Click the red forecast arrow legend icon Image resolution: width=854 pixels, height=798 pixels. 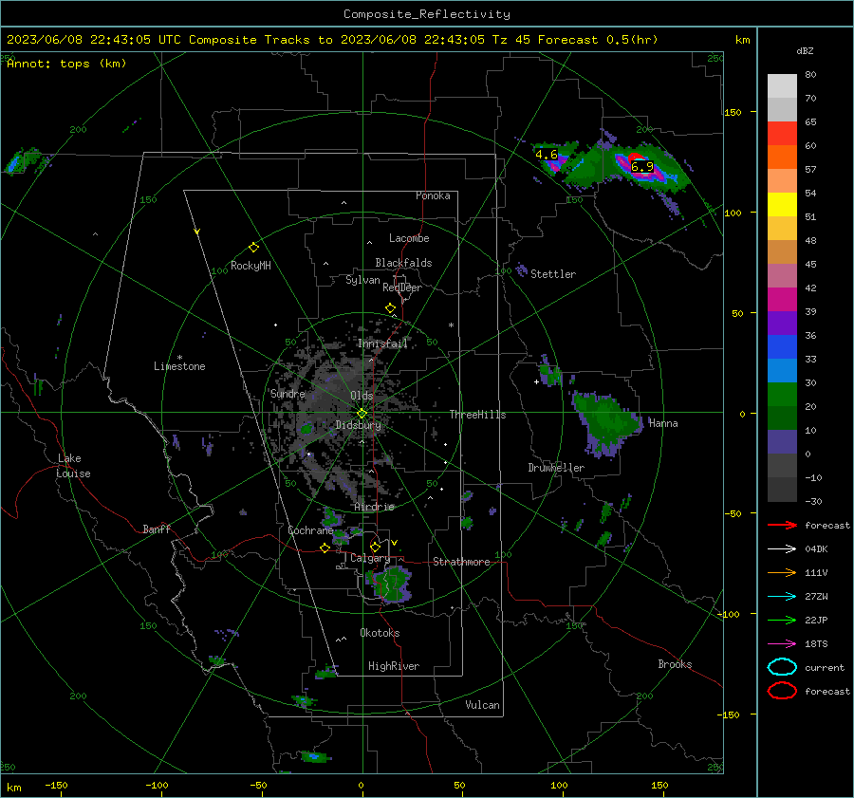(782, 525)
